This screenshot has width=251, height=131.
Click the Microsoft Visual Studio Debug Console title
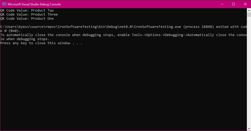coord(34,4)
